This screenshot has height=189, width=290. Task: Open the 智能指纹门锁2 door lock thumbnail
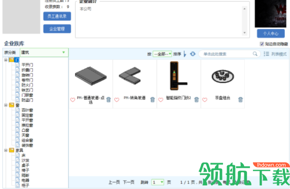tap(179, 76)
